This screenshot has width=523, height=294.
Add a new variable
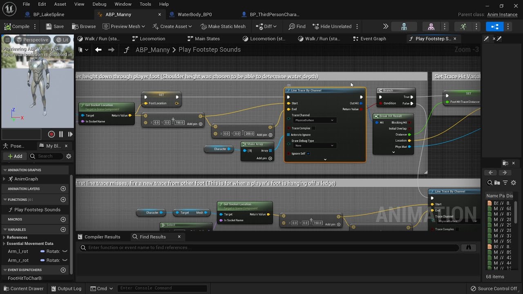[63, 229]
